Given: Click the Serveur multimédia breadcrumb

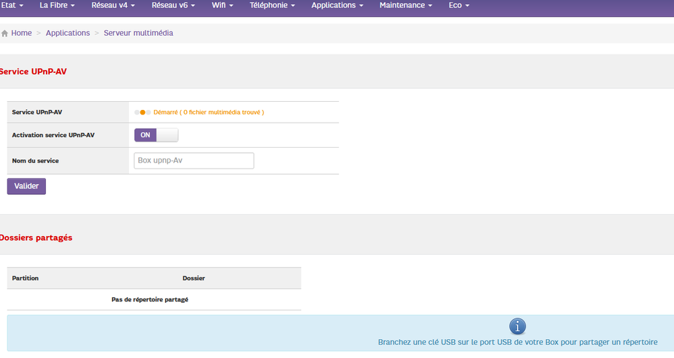Looking at the screenshot, I should pos(138,33).
